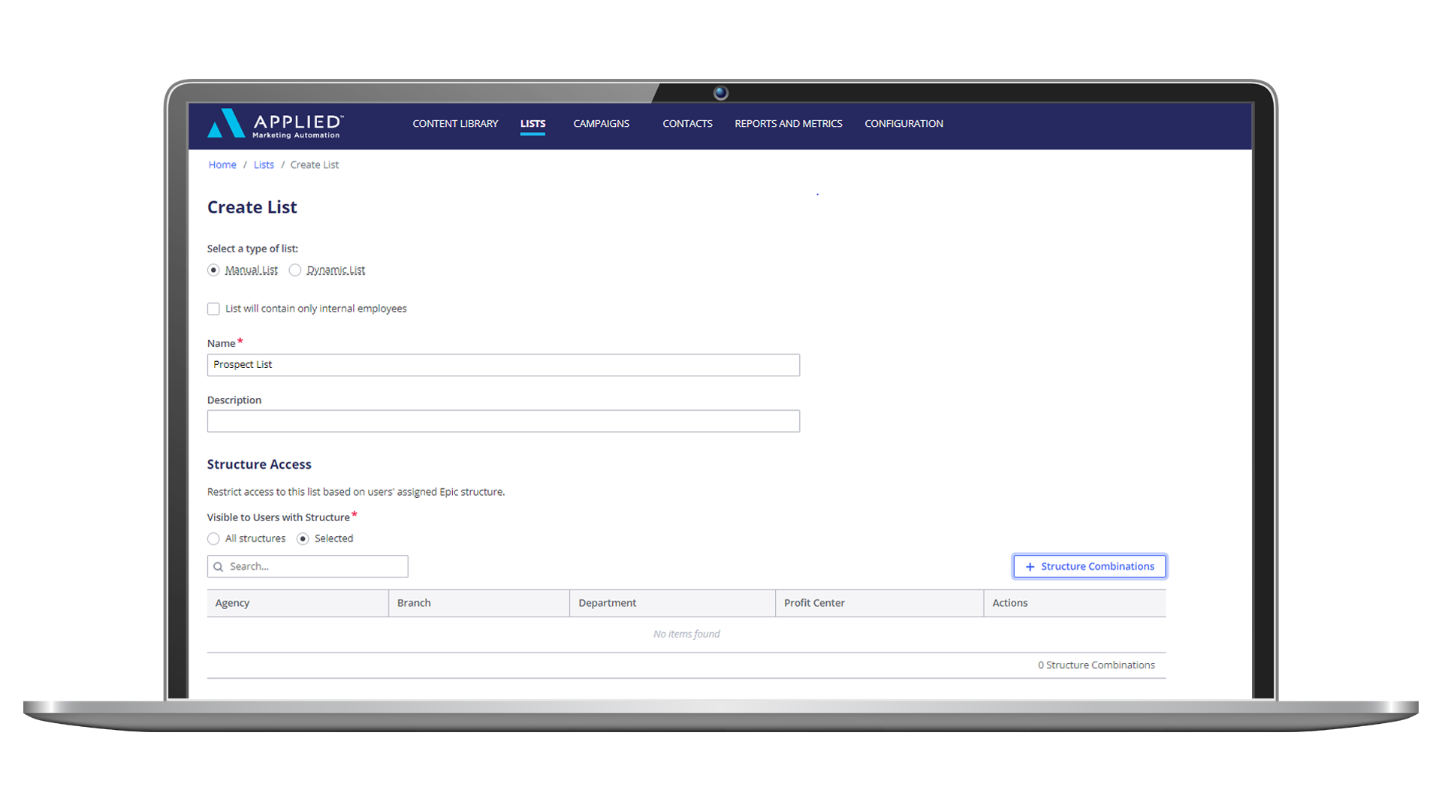Open Reports and Metrics

788,124
